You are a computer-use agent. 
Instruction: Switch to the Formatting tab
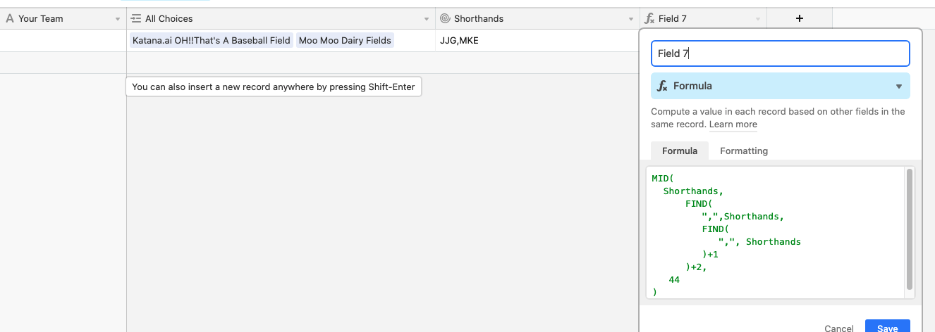(744, 151)
